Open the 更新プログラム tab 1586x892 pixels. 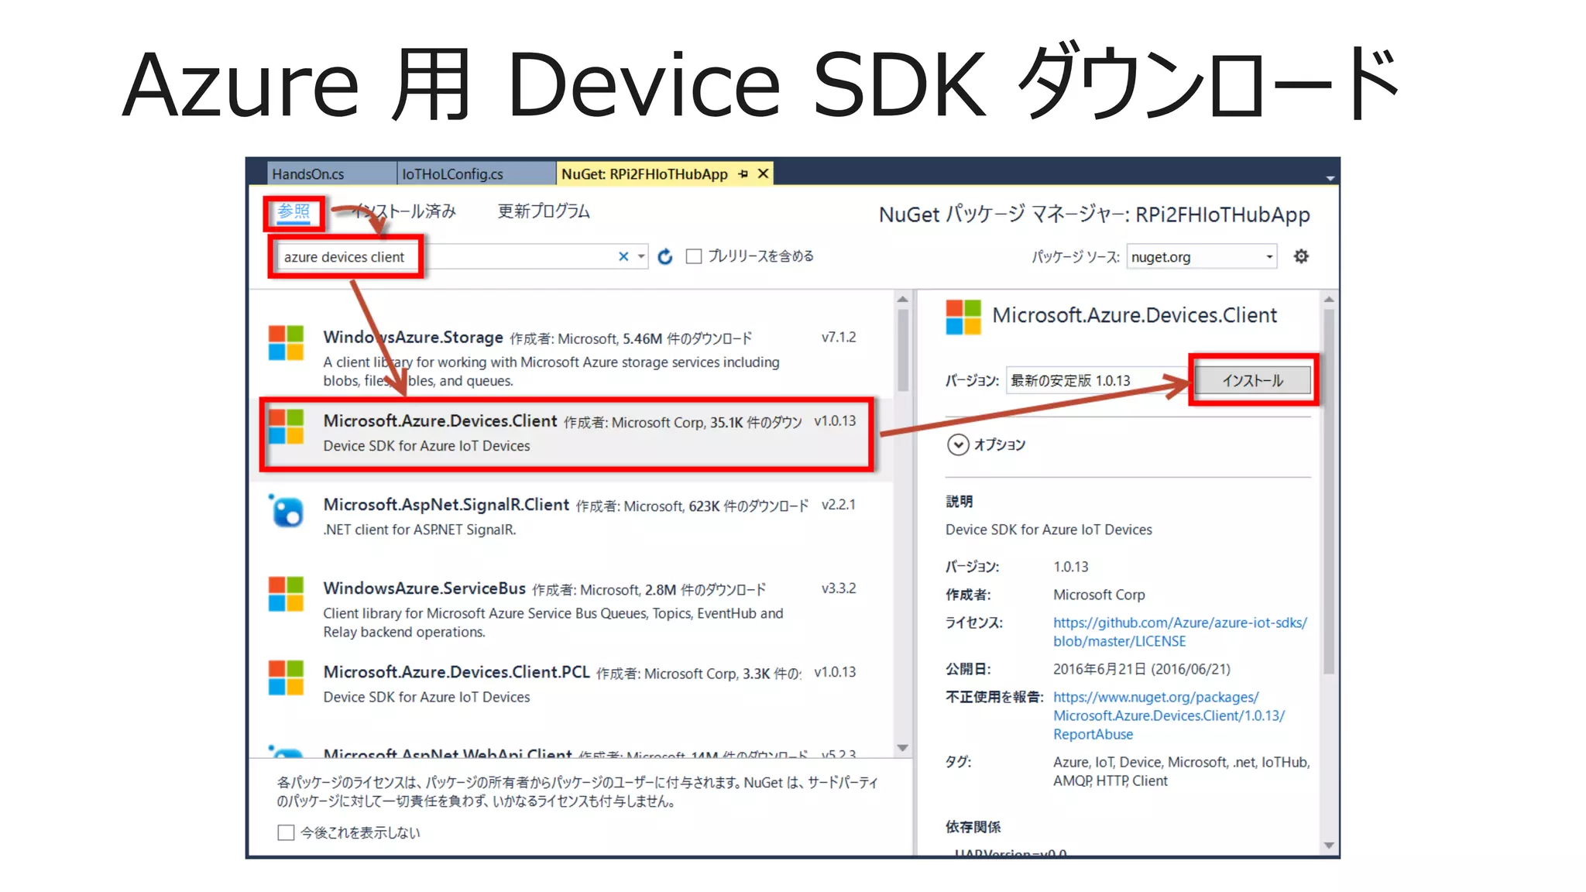(x=544, y=211)
